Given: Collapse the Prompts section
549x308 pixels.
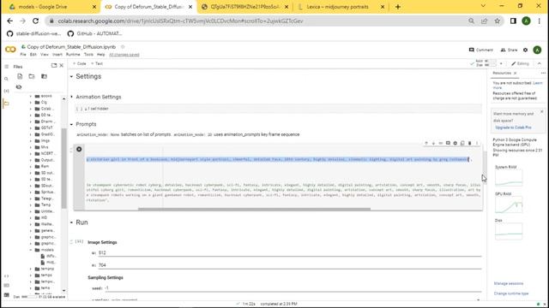Looking at the screenshot, I should coord(71,124).
